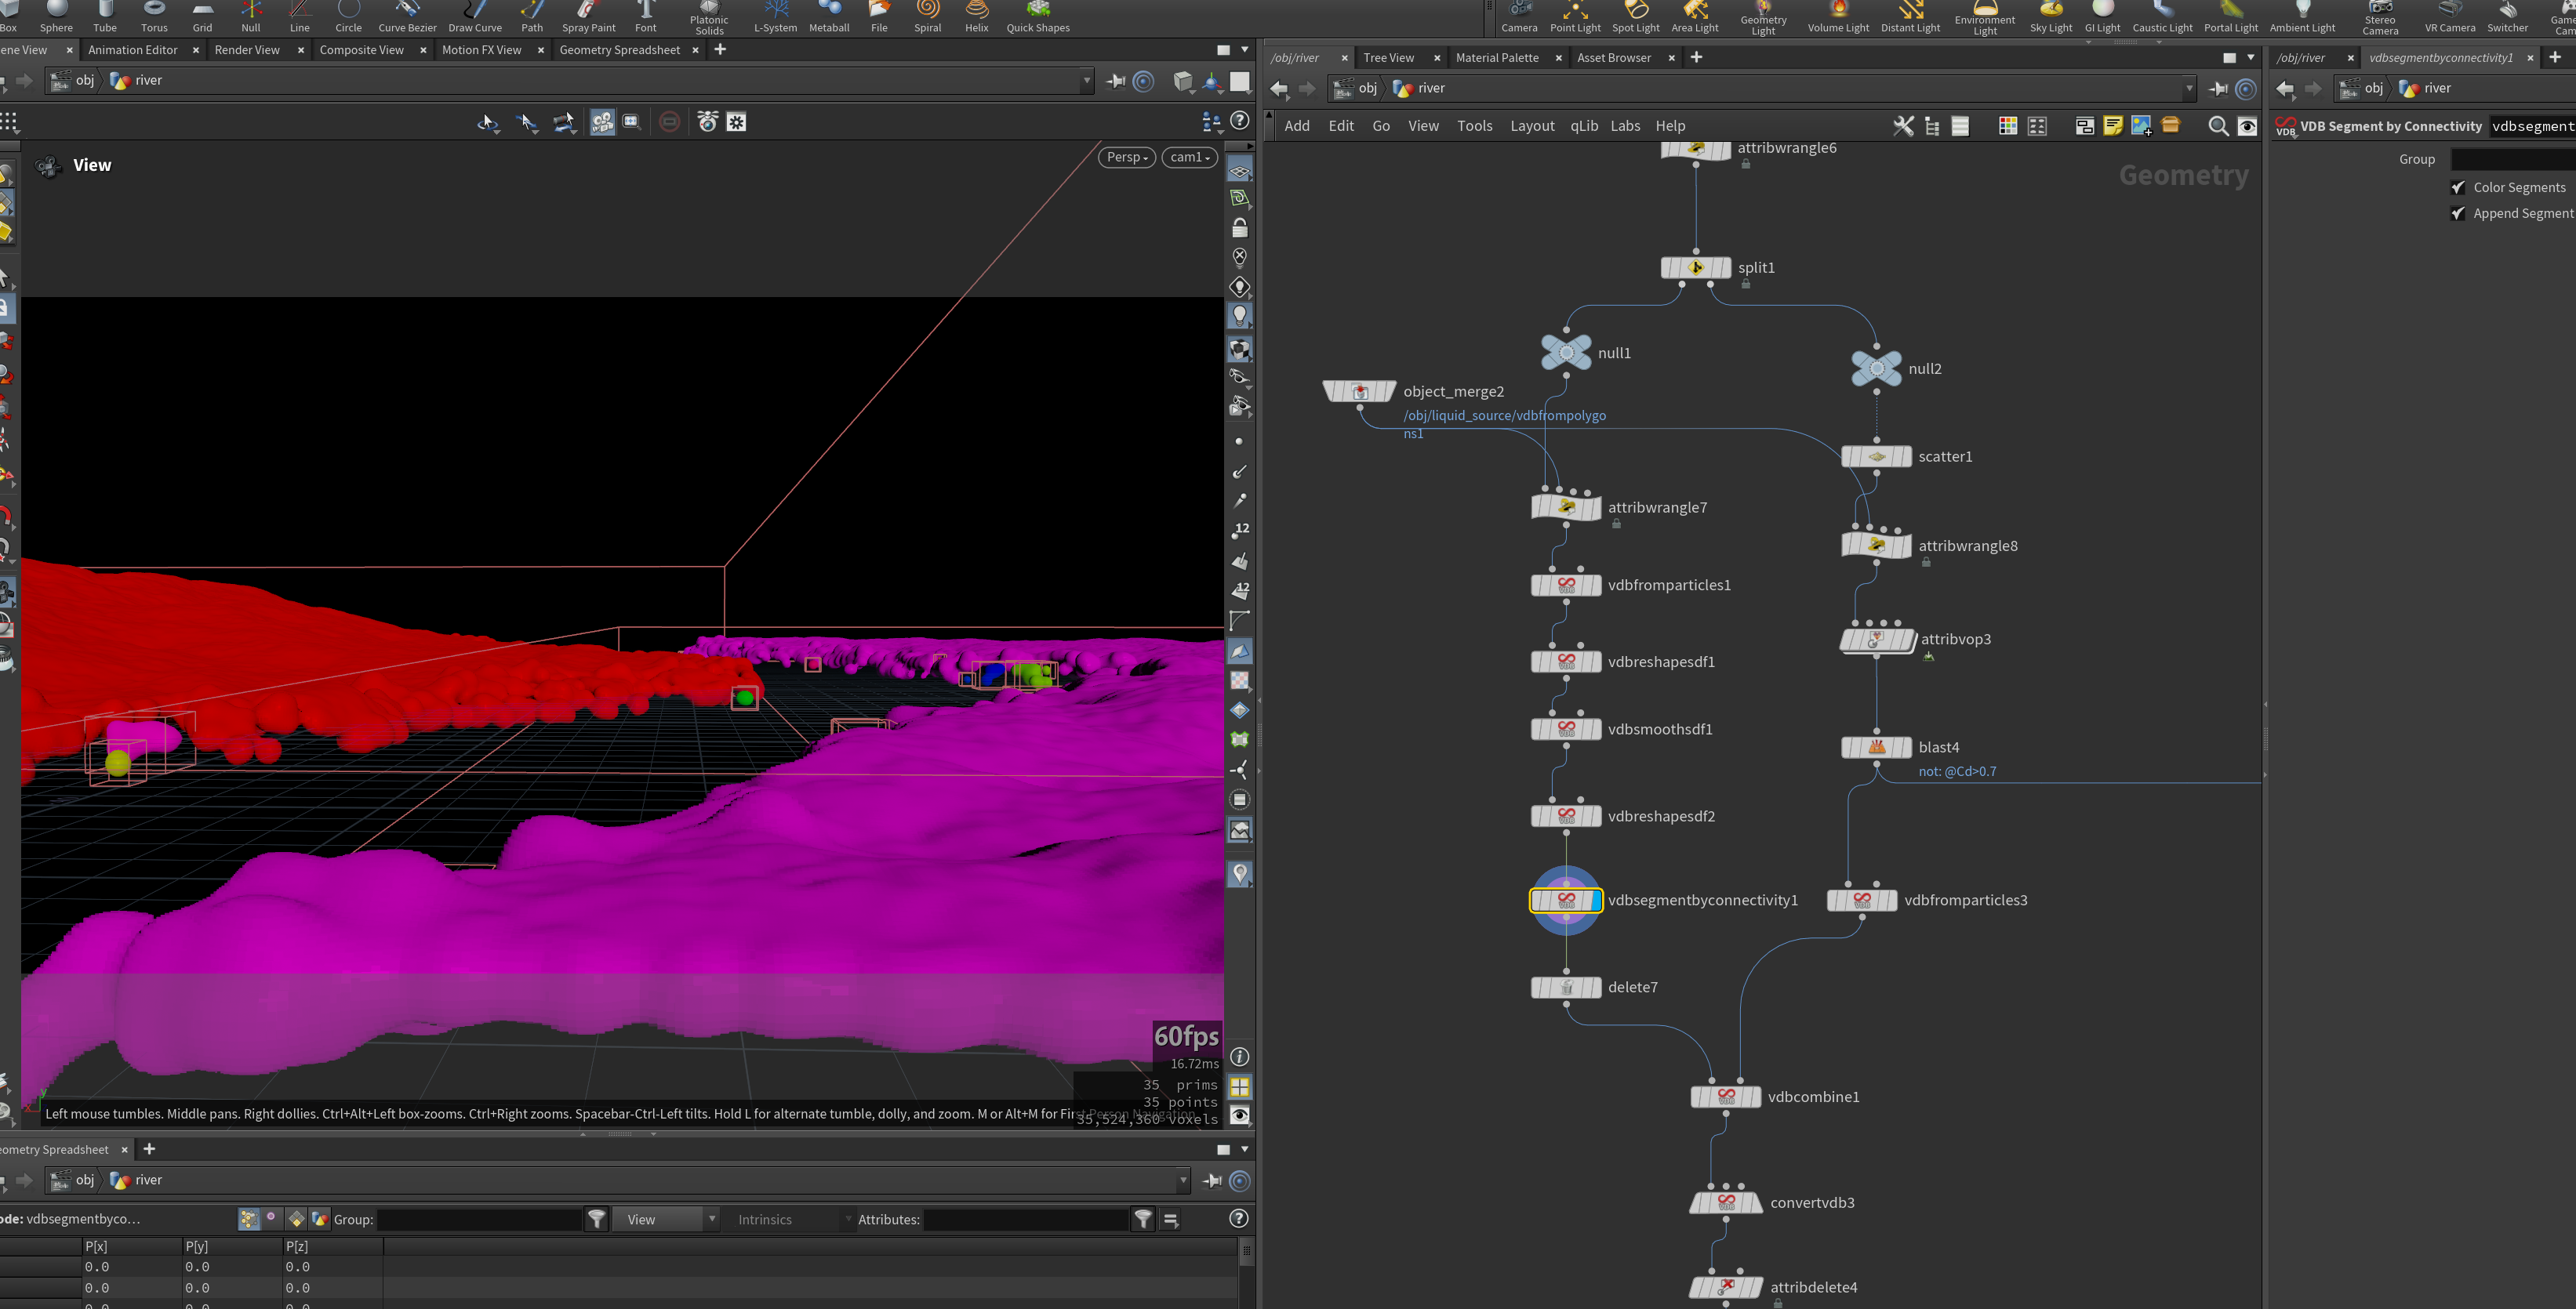Open the Material Palette tab
This screenshot has width=2576, height=1309.
1497,58
